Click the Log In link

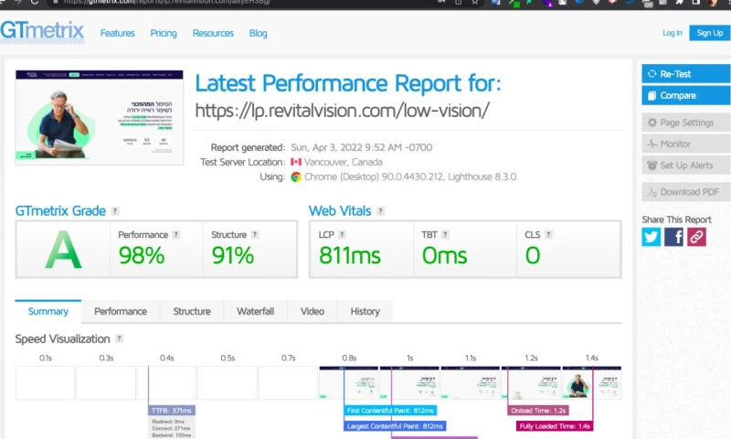tap(672, 33)
